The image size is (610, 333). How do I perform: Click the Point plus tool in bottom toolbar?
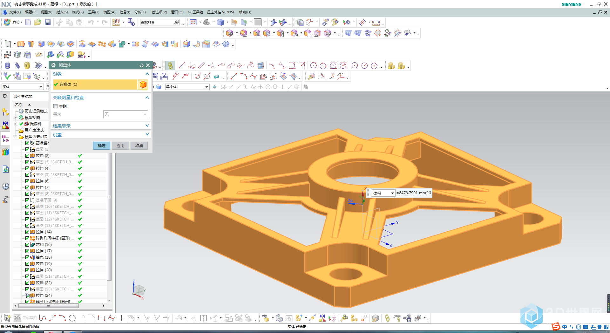(x=121, y=318)
